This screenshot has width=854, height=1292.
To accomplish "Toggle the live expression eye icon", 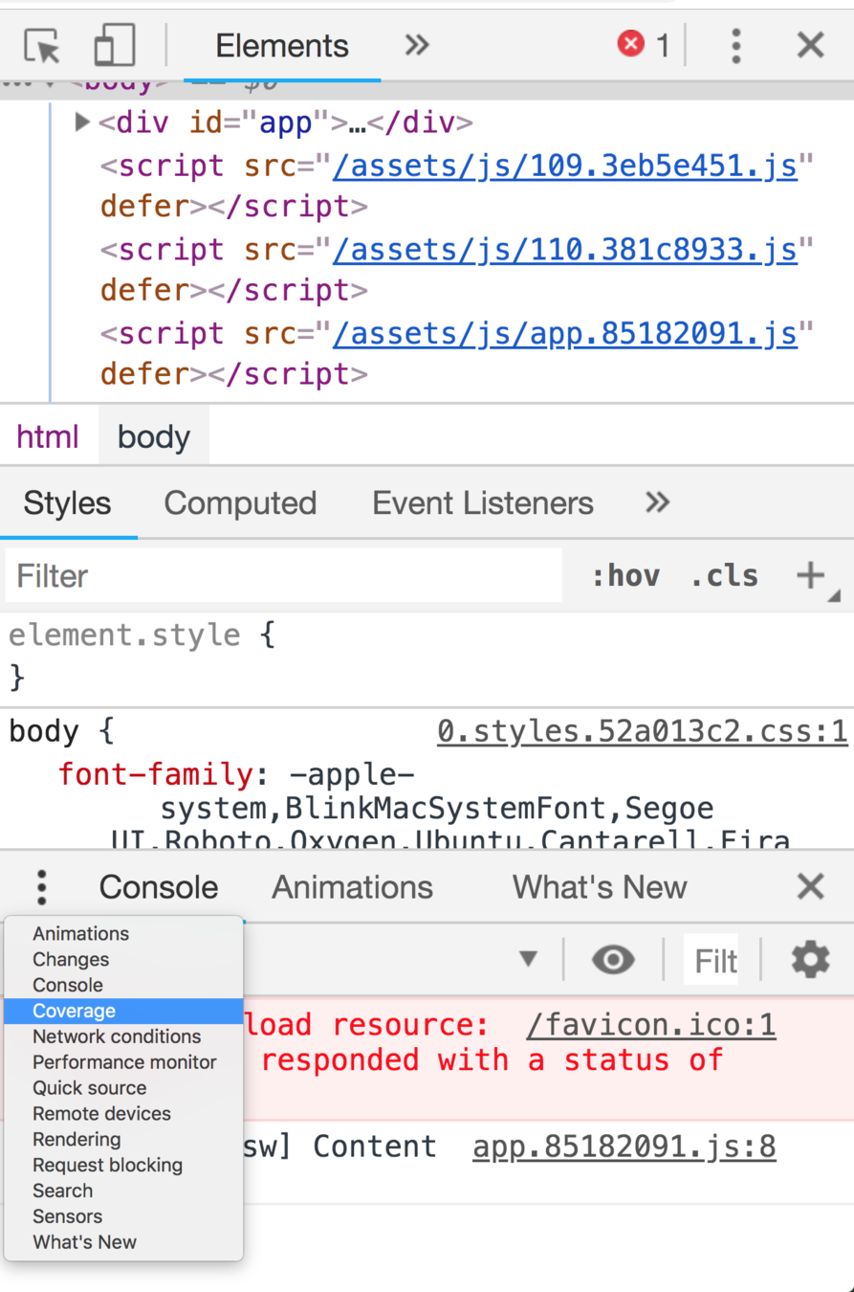I will point(613,959).
